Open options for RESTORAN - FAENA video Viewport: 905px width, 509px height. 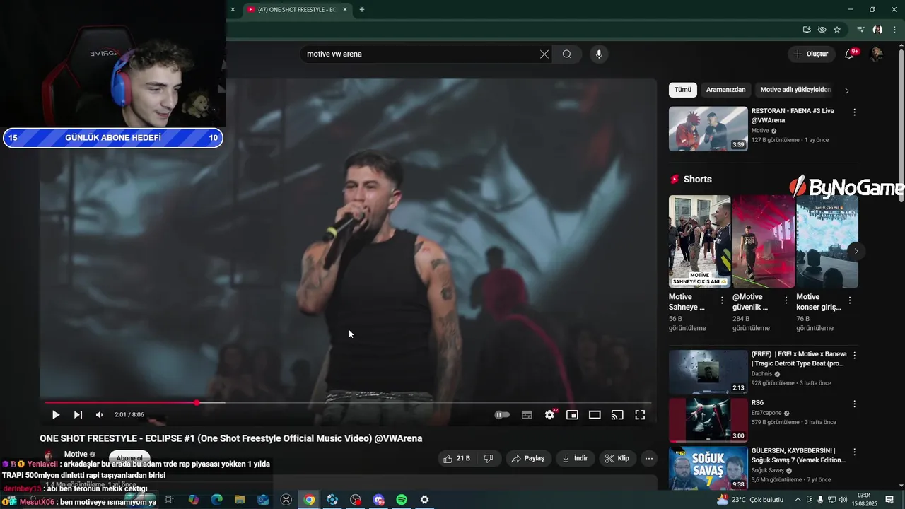(854, 112)
